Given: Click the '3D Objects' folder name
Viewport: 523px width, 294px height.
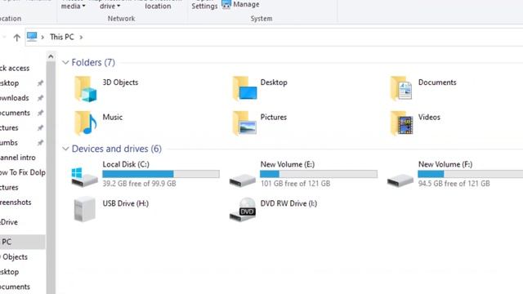Looking at the screenshot, I should [120, 82].
